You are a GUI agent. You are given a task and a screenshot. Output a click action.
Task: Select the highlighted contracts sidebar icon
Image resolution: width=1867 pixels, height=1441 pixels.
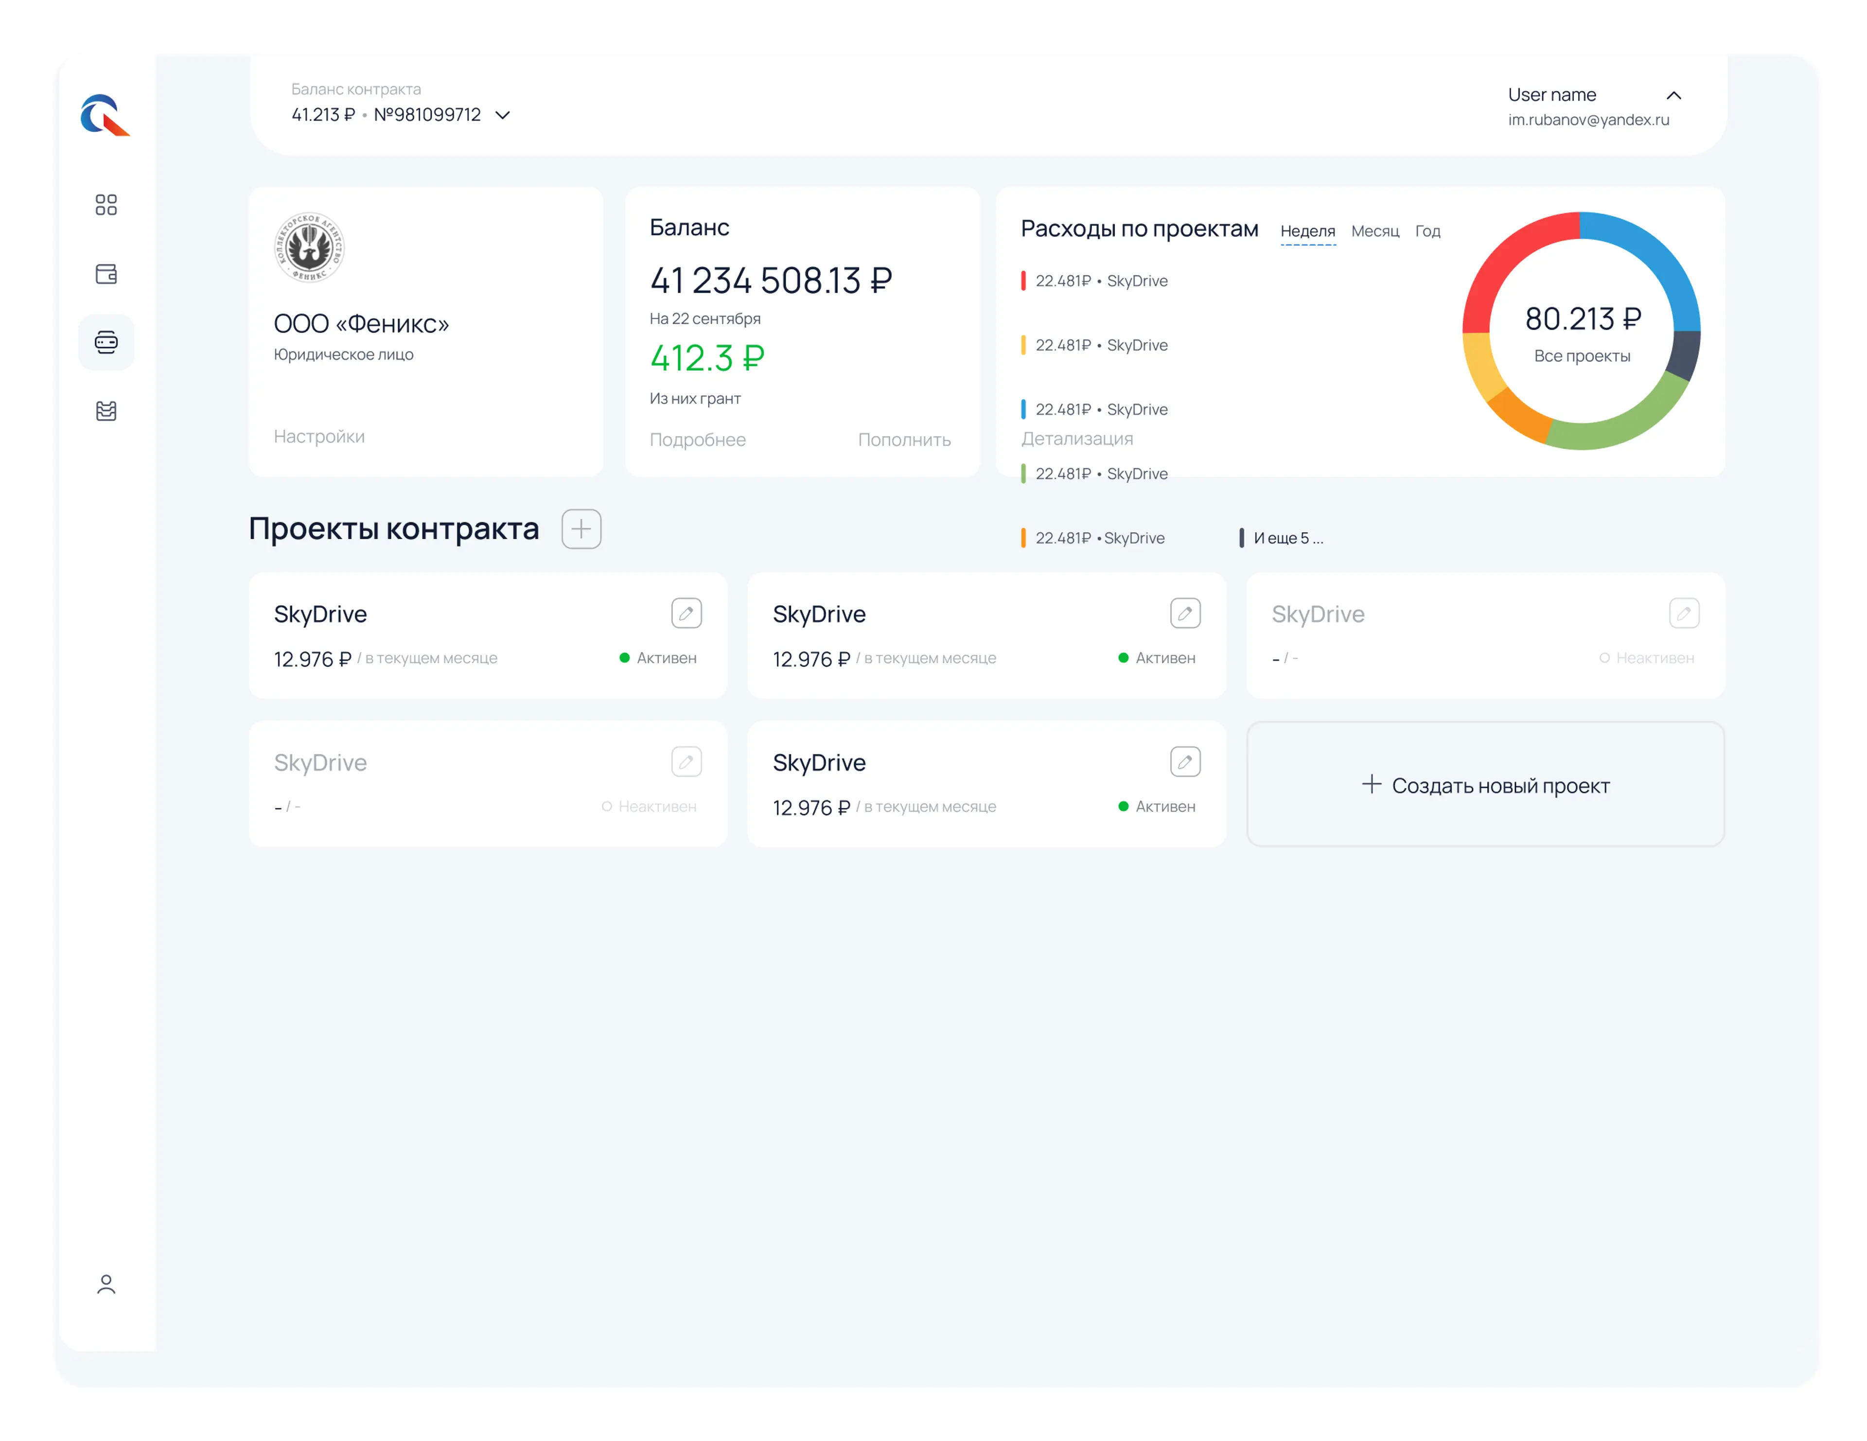(106, 342)
